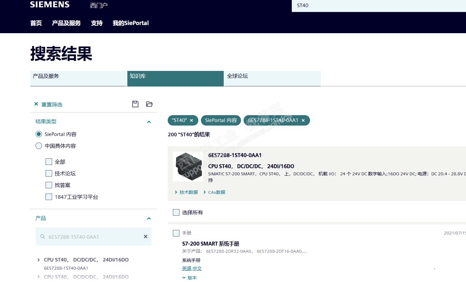Click the SIMATIC S7-200 SMART description text
The height and width of the screenshot is (282, 466).
point(337,177)
